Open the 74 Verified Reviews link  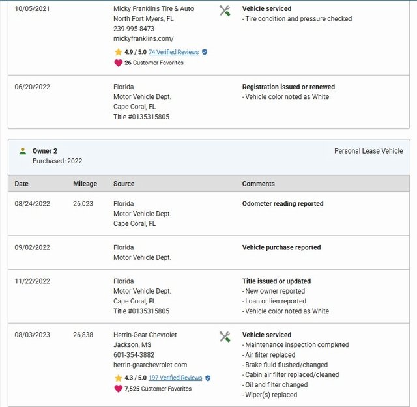coord(173,52)
